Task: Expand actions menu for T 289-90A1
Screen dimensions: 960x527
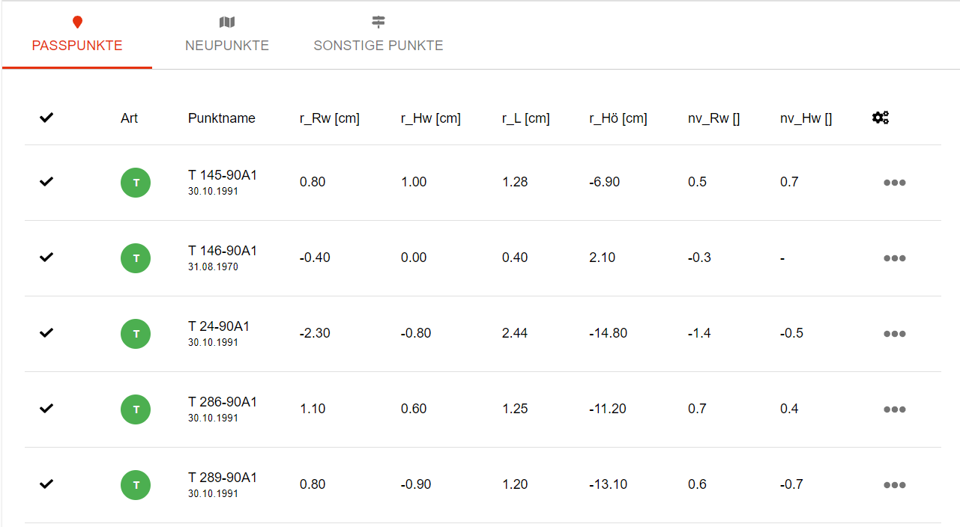Action: point(895,485)
